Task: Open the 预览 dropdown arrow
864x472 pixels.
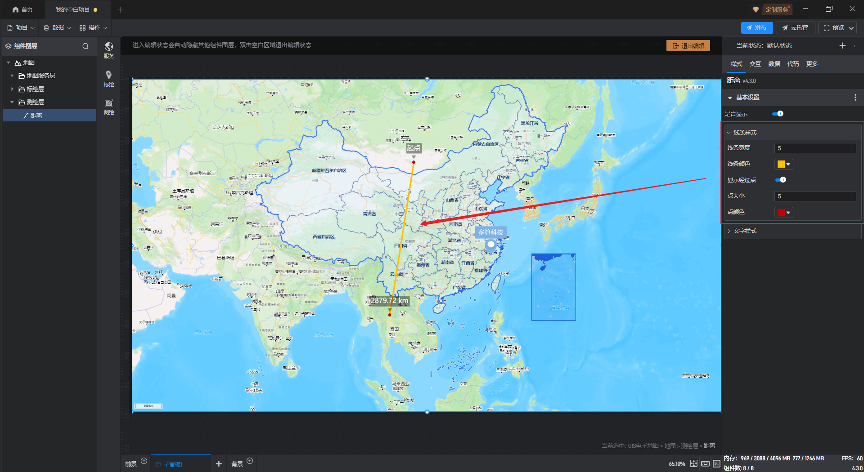Action: coord(851,28)
